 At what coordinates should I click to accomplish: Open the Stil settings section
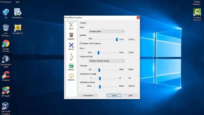[71, 57]
